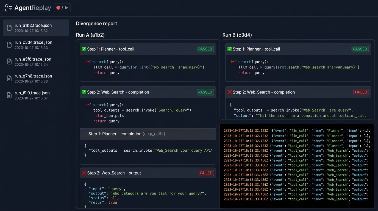The width and height of the screenshot is (378, 211).
Task: Click the file icon of run_c3d4.trace.json
Action: tap(9, 45)
